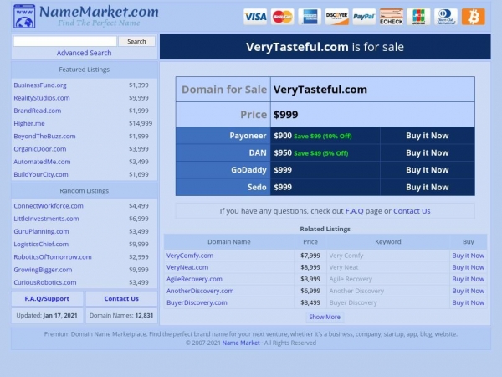
Task: Click the Visa payment icon
Action: [255, 17]
